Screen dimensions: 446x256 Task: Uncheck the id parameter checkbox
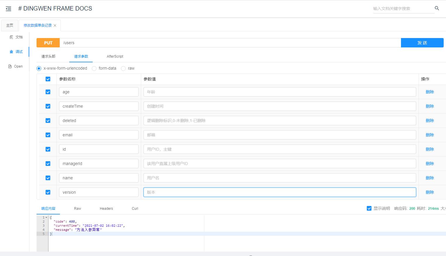tap(48, 149)
